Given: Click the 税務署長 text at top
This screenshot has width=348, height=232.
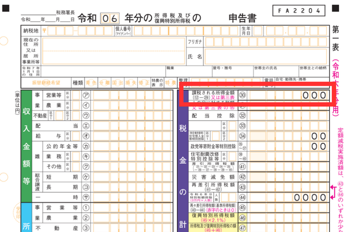Looking at the screenshot, I should (66, 12).
